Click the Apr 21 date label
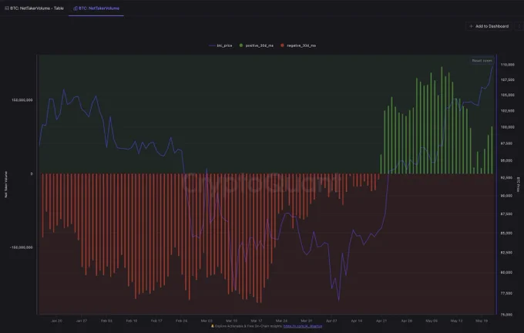Screen dimensions: 524x333 (381, 321)
